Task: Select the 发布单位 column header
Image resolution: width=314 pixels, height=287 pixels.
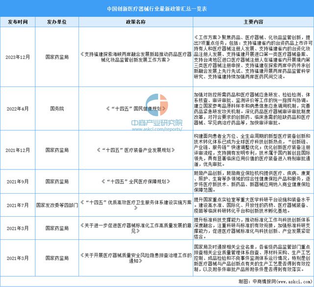Action: (x=56, y=22)
